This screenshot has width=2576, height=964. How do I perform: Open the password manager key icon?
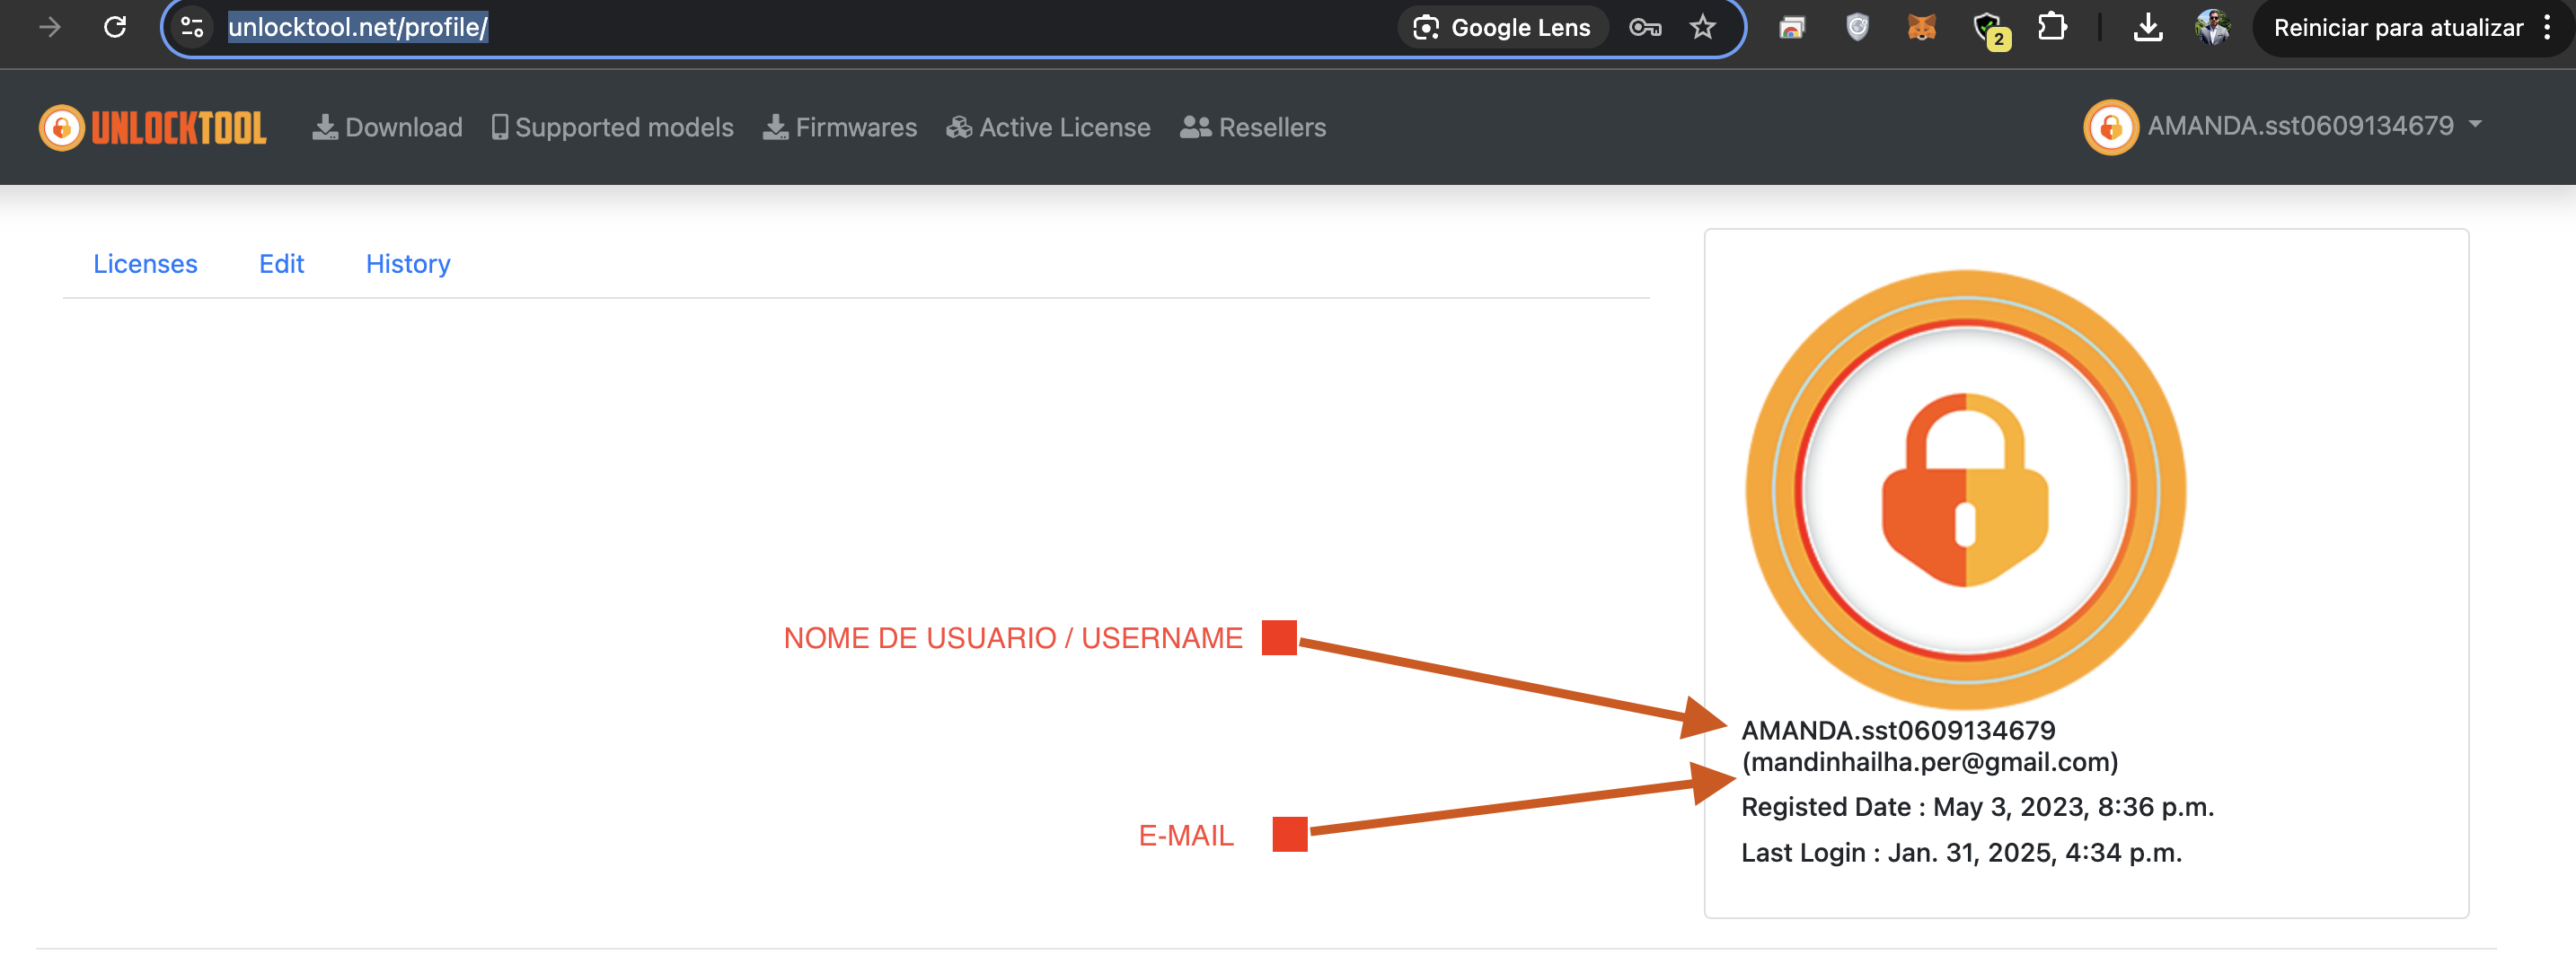click(x=1645, y=27)
